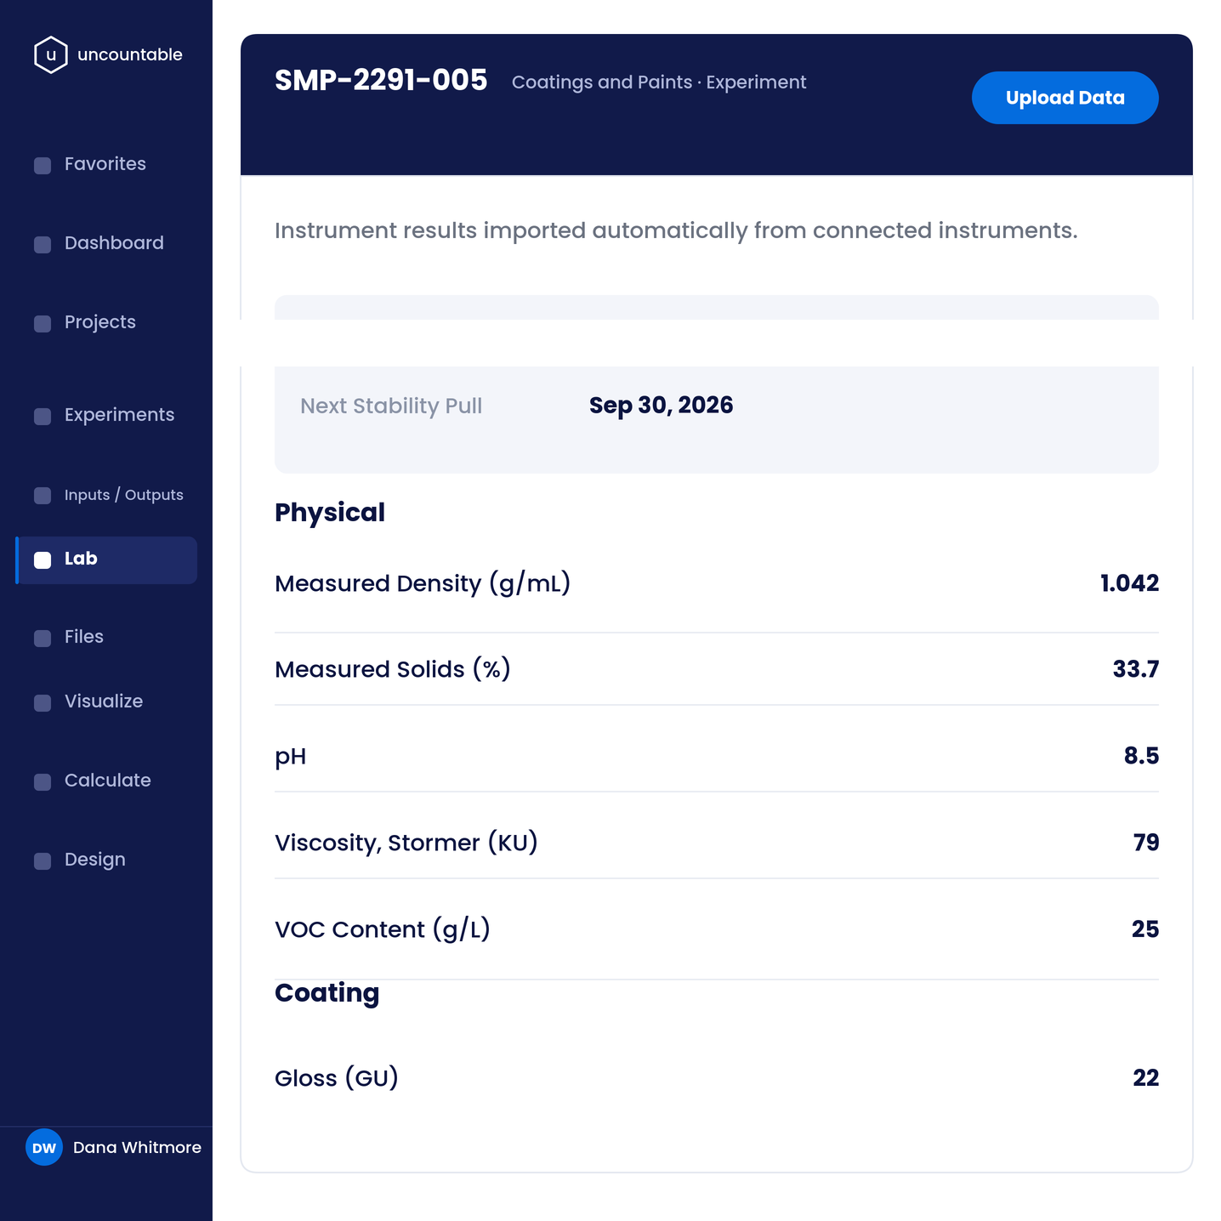The image size is (1221, 1221).
Task: Click the Files sidebar icon
Action: pyautogui.click(x=43, y=639)
